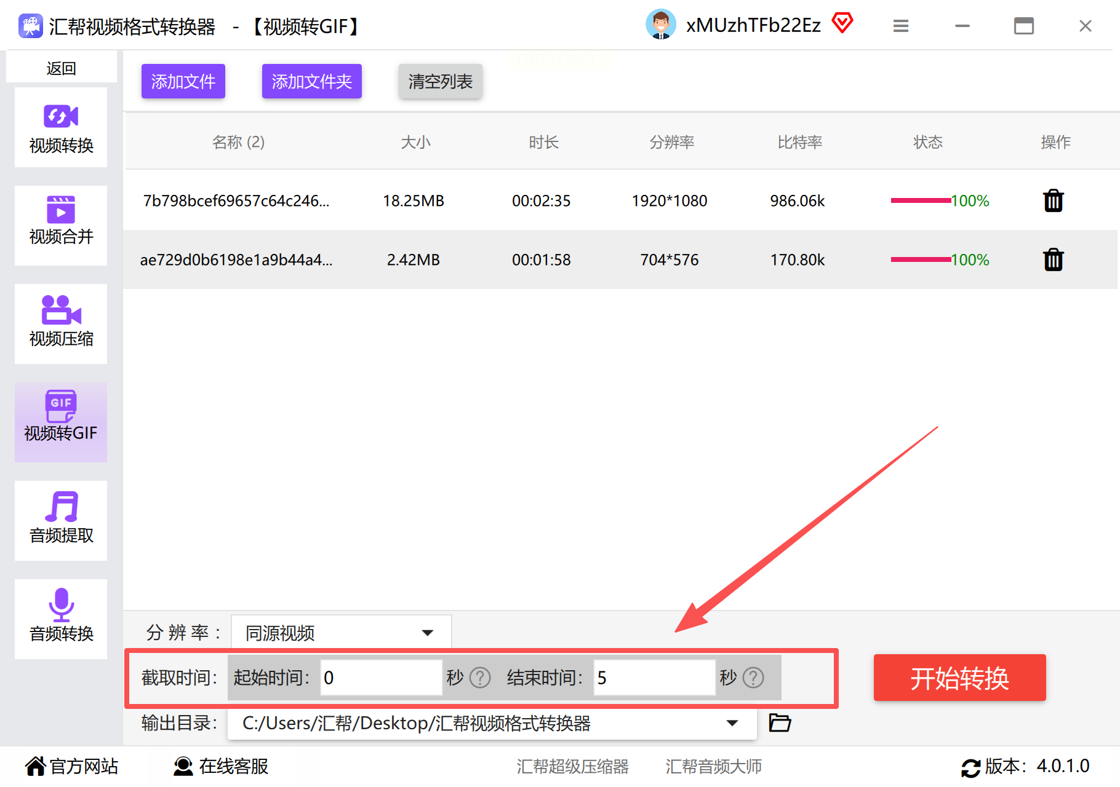Click the 添加文件夹 button
The image size is (1120, 787).
coord(312,81)
